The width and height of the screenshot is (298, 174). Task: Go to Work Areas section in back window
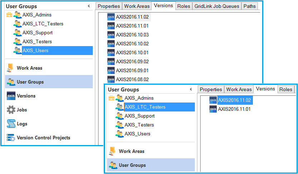pyautogui.click(x=49, y=68)
